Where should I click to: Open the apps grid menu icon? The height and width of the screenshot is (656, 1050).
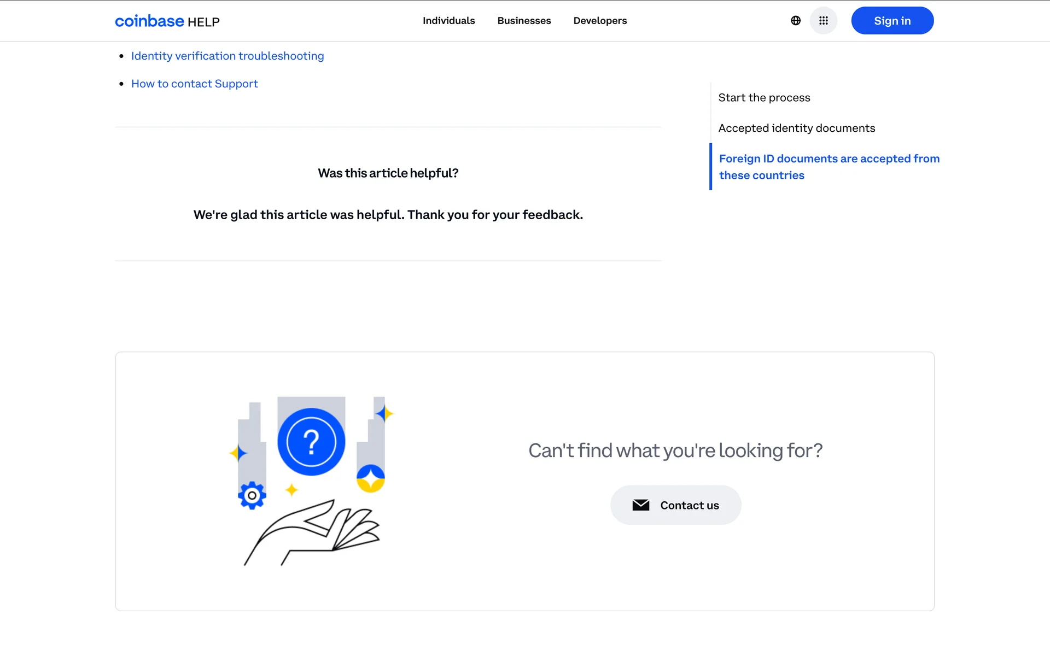point(823,21)
